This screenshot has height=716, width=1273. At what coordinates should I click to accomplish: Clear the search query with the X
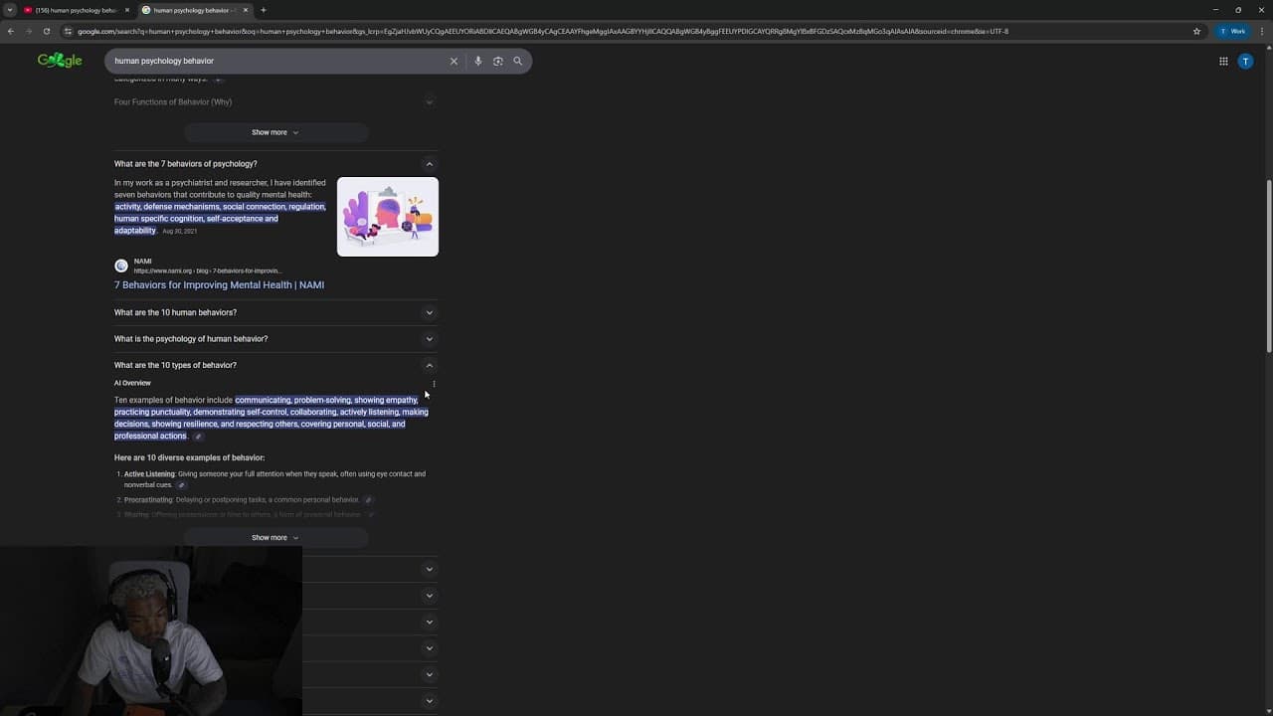click(454, 61)
